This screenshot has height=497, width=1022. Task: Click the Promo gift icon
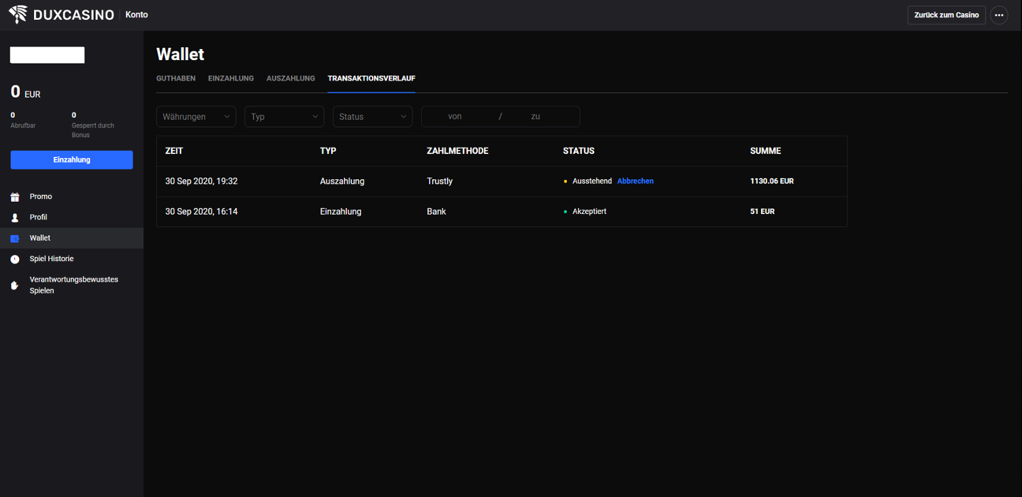(15, 197)
